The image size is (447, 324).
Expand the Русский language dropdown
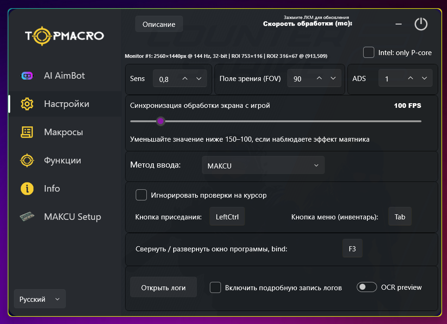pyautogui.click(x=40, y=299)
